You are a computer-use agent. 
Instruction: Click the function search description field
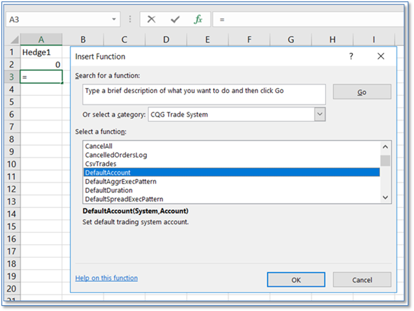[204, 94]
